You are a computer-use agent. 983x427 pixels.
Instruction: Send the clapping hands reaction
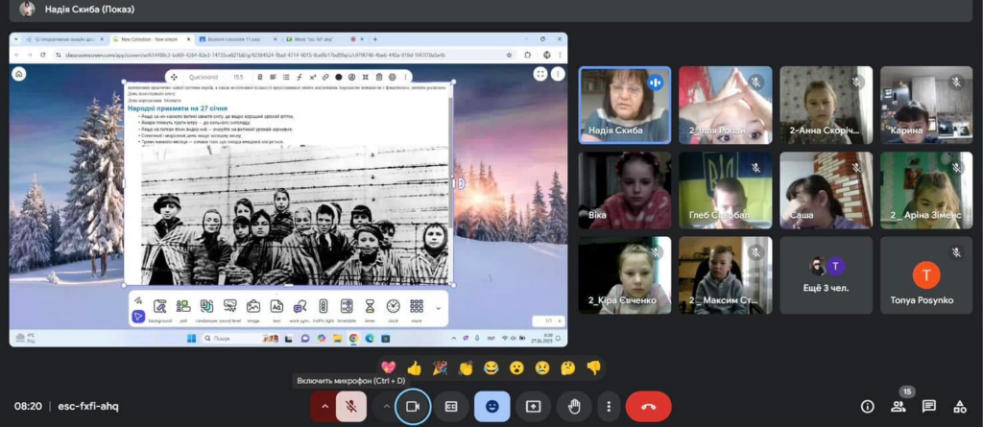click(x=466, y=368)
